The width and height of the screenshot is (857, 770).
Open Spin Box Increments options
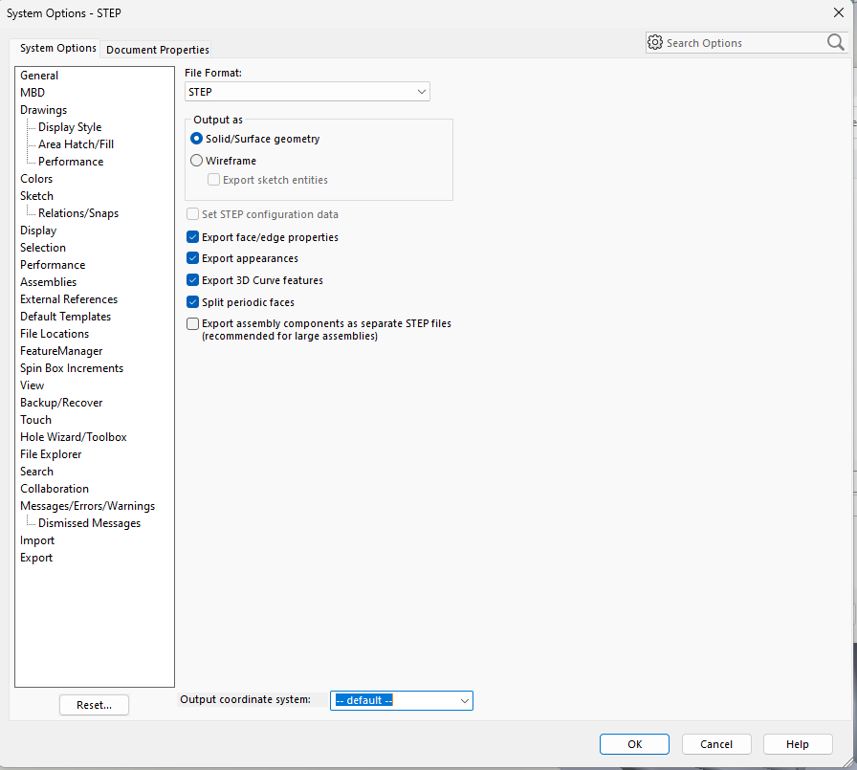tap(72, 368)
